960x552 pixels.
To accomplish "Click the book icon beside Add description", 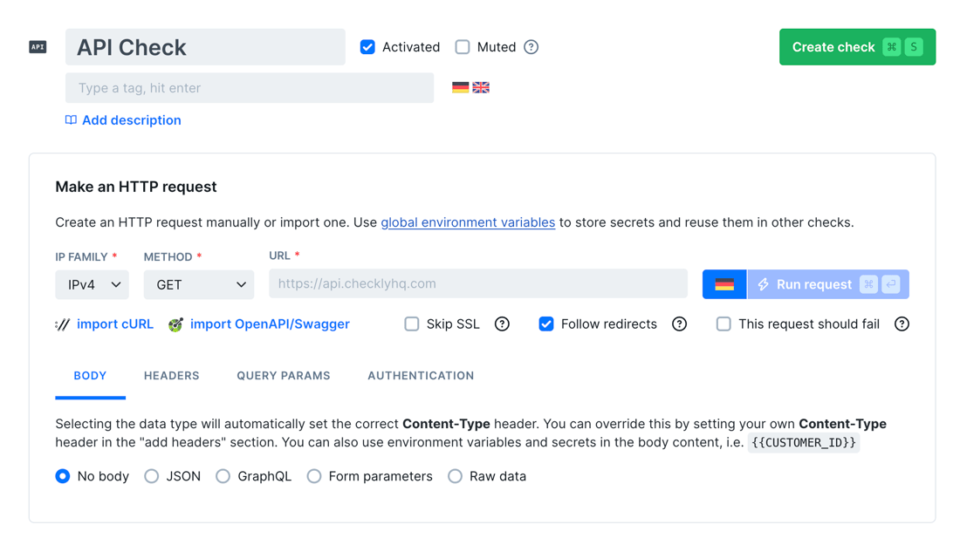I will [x=71, y=120].
